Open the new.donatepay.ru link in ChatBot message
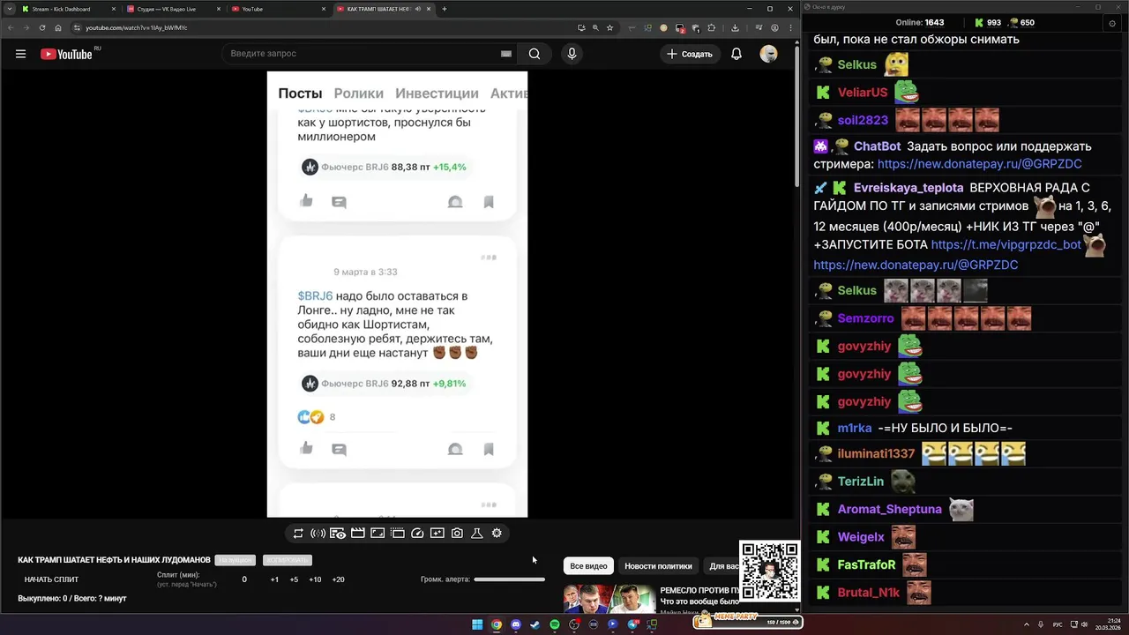 pos(980,164)
